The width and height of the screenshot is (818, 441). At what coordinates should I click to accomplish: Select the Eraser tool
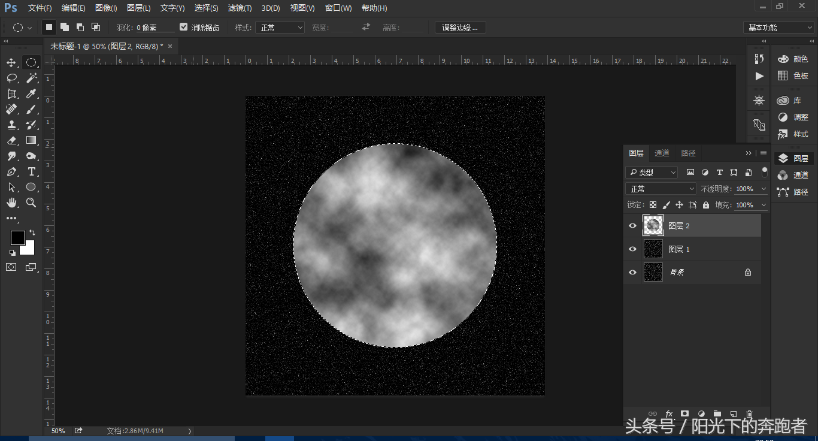(x=11, y=141)
